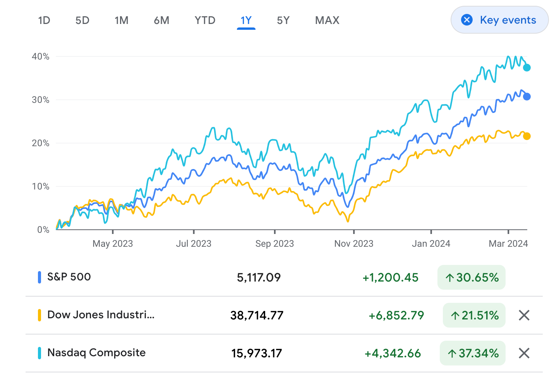Select the 5D time range tab
This screenshot has width=559, height=379.
pos(82,20)
